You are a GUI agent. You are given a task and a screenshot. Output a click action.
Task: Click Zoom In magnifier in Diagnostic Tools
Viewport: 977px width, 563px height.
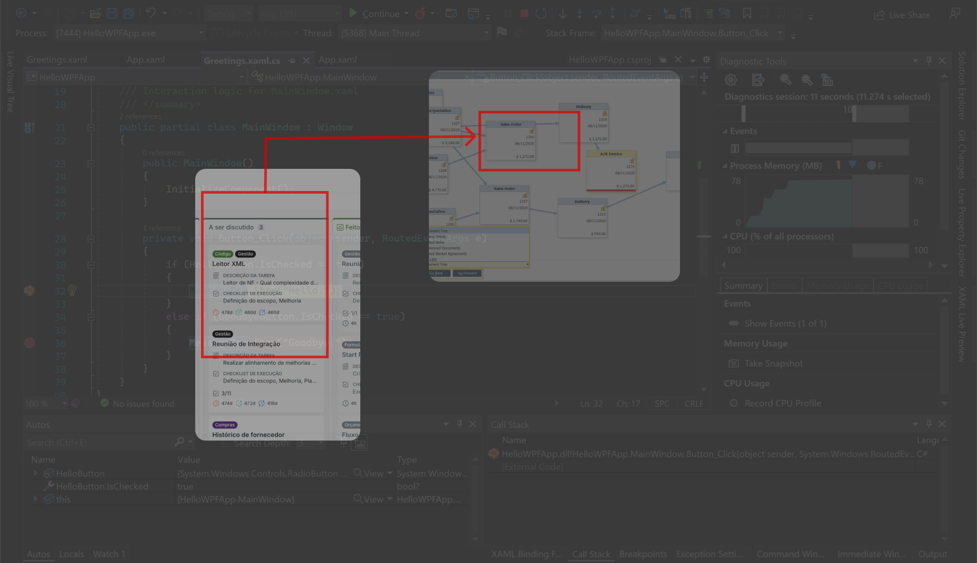[786, 80]
